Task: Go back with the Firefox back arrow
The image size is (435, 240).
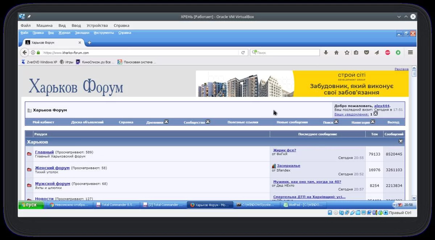Action: (x=24, y=52)
